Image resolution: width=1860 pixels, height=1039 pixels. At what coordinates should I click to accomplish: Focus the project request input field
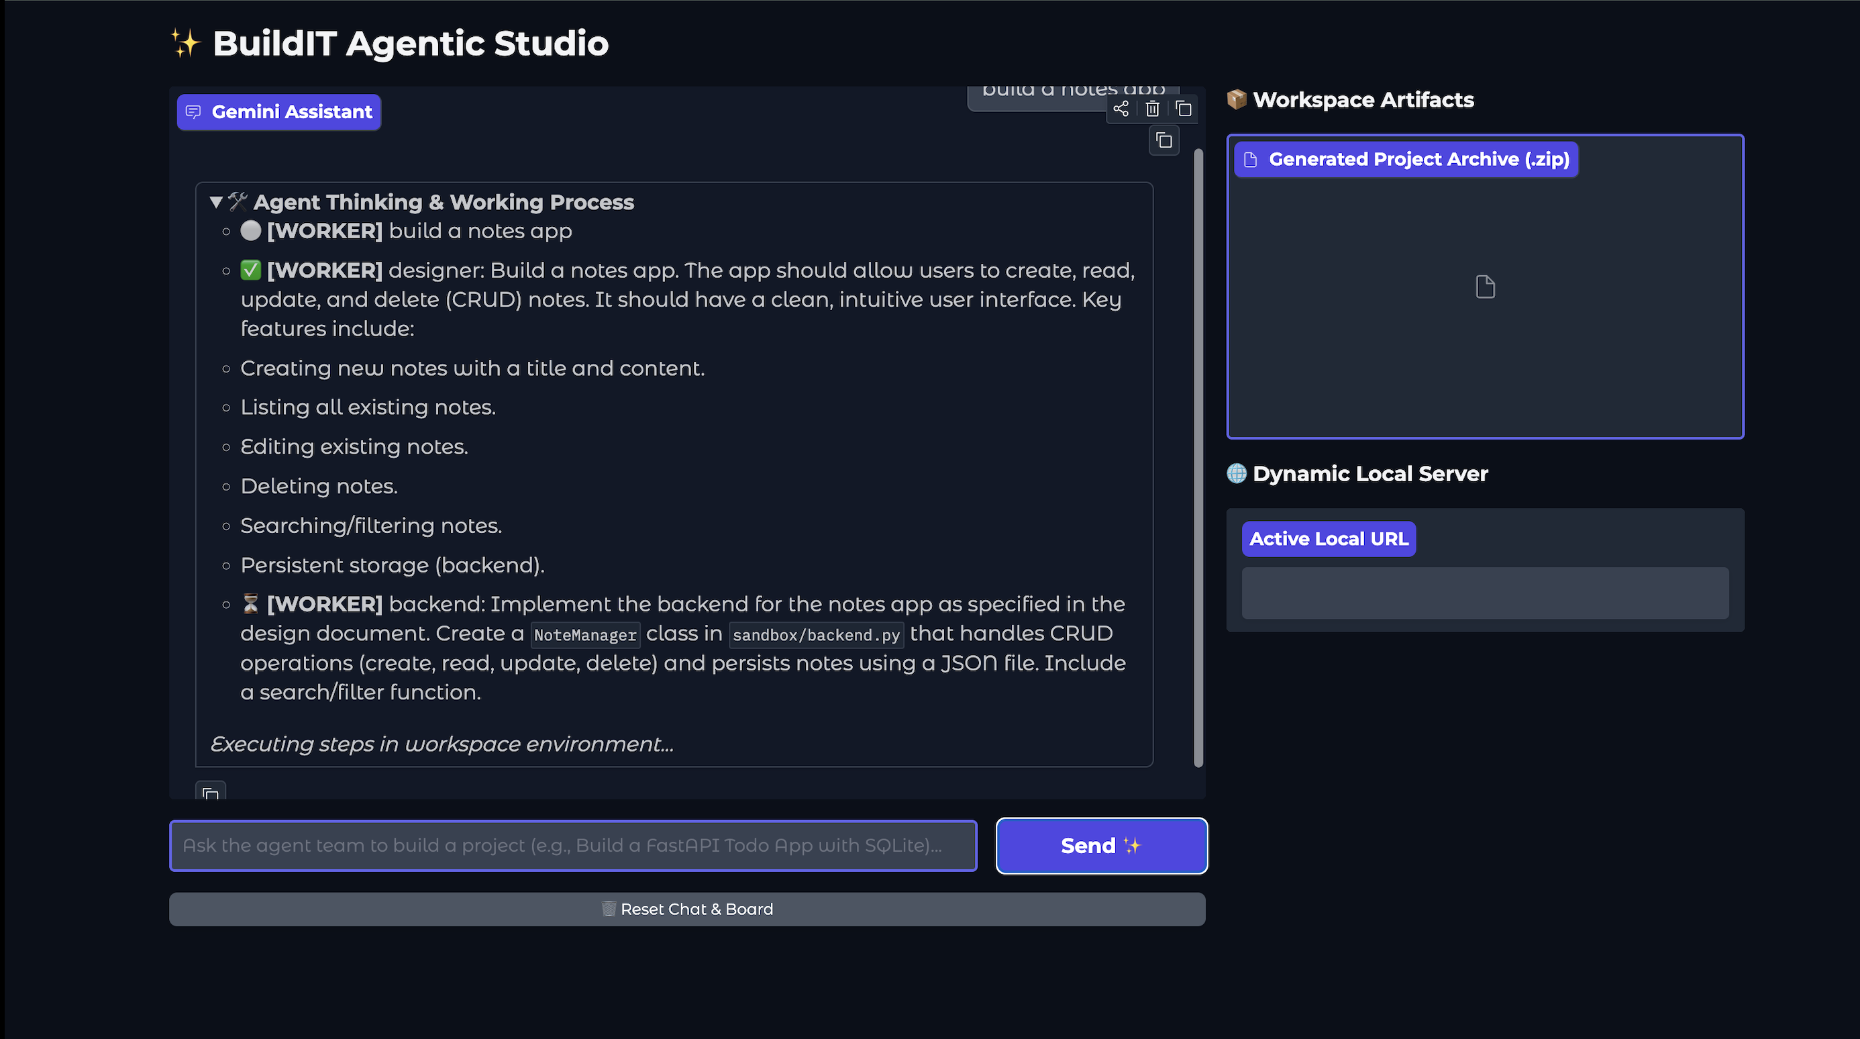573,846
